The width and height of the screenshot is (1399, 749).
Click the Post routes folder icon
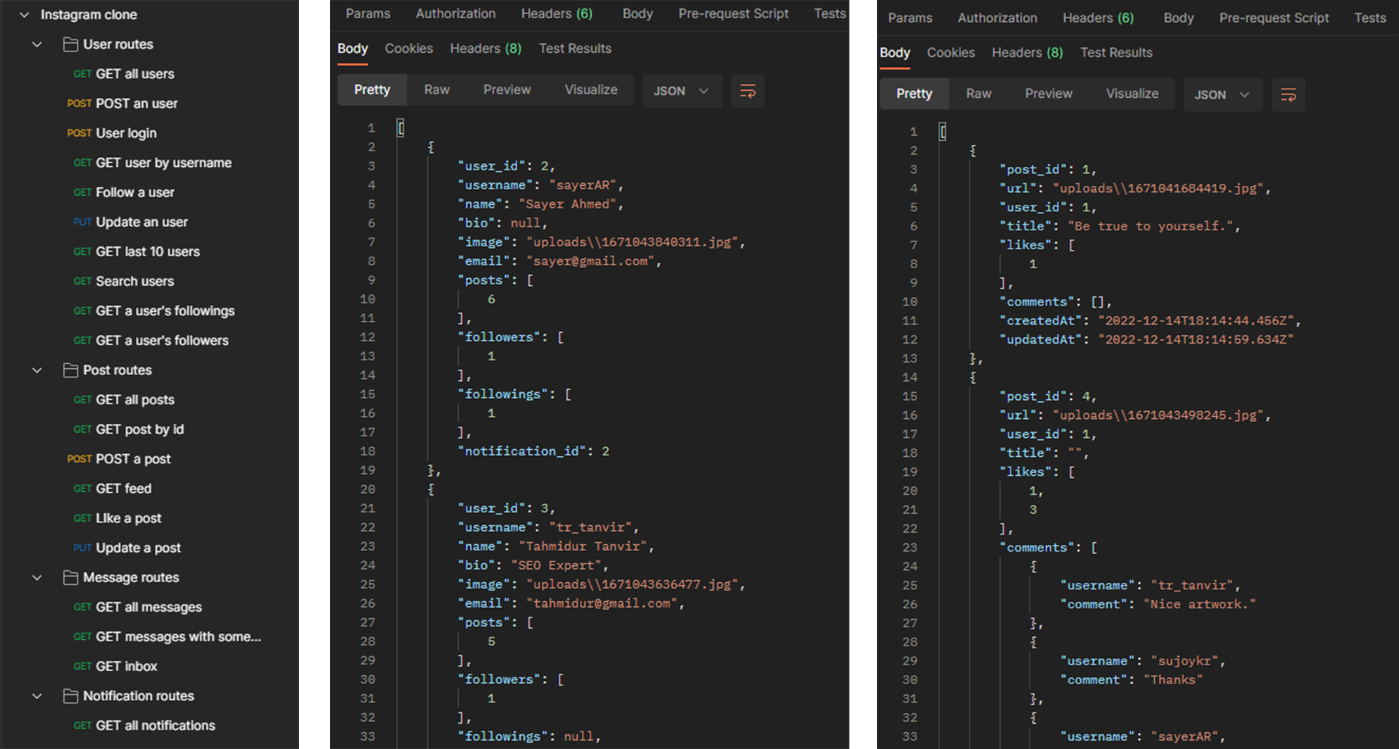click(70, 370)
